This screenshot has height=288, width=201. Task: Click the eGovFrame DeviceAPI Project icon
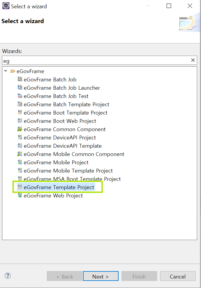point(20,137)
